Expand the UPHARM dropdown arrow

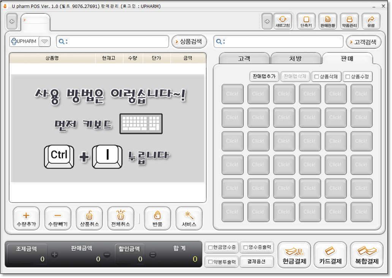pos(44,42)
